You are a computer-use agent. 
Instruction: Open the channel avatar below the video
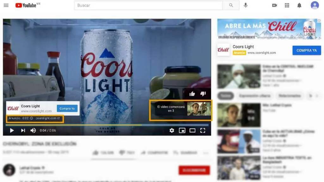tap(9, 170)
